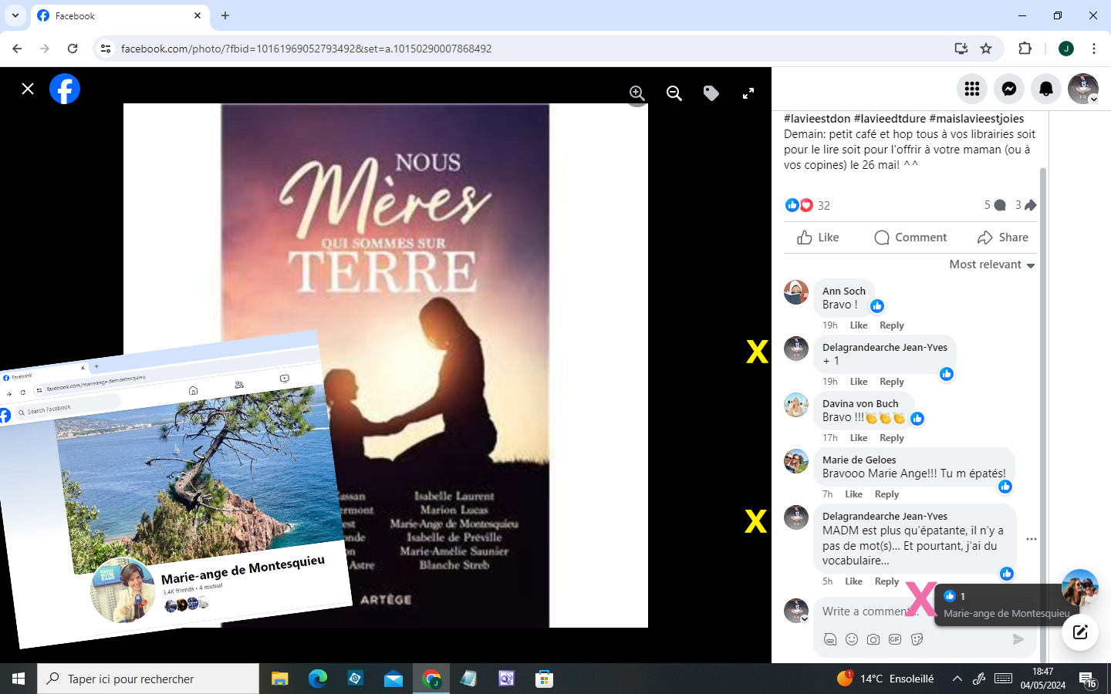Close the Facebook photo viewer
Image resolution: width=1111 pixels, height=694 pixels.
(28, 89)
